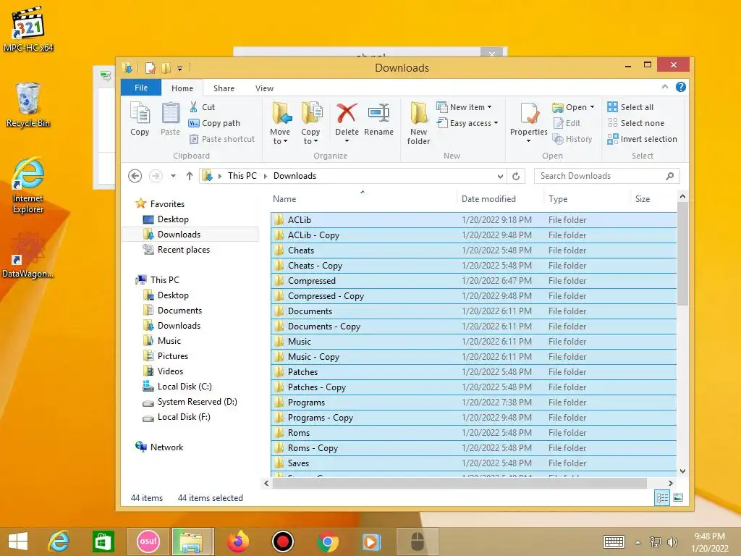This screenshot has height=556, width=741.
Task: Select the Roms folder row
Action: (473, 433)
